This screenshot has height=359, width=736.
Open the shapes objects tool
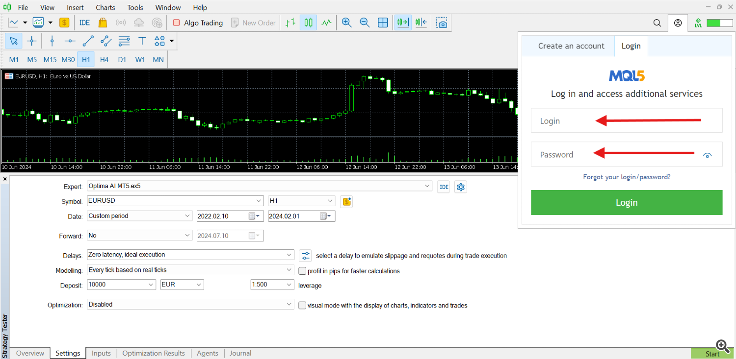(160, 41)
